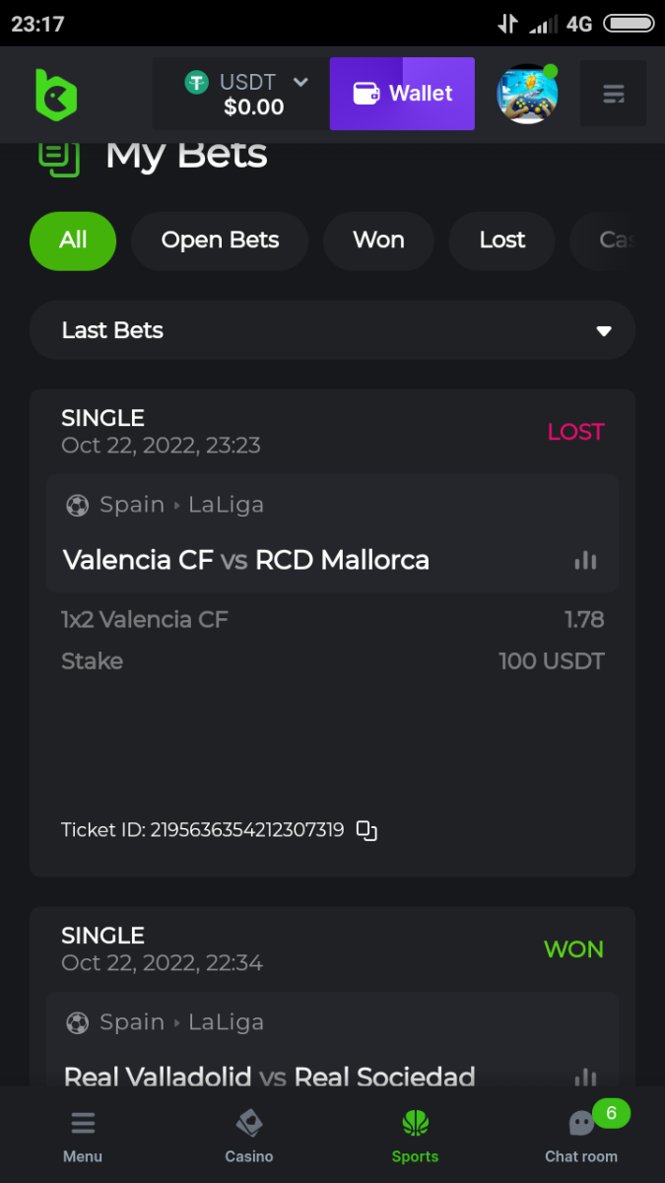Select the partially hidden filter after Lost
665x1183 pixels.
coord(611,241)
